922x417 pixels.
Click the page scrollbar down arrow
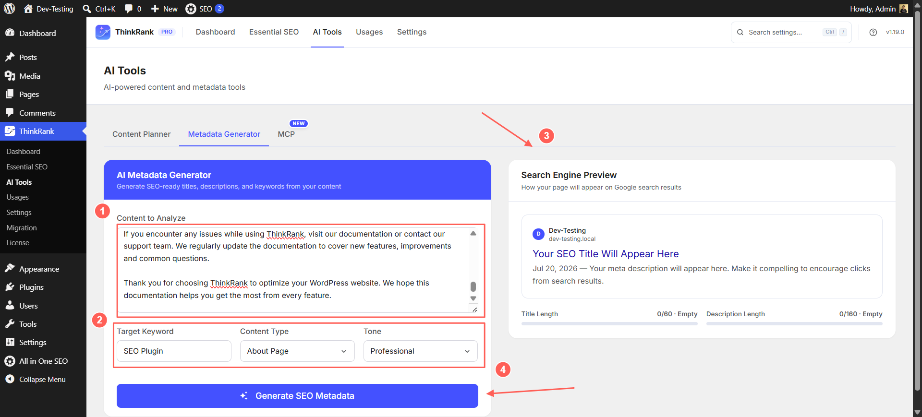coord(917,412)
